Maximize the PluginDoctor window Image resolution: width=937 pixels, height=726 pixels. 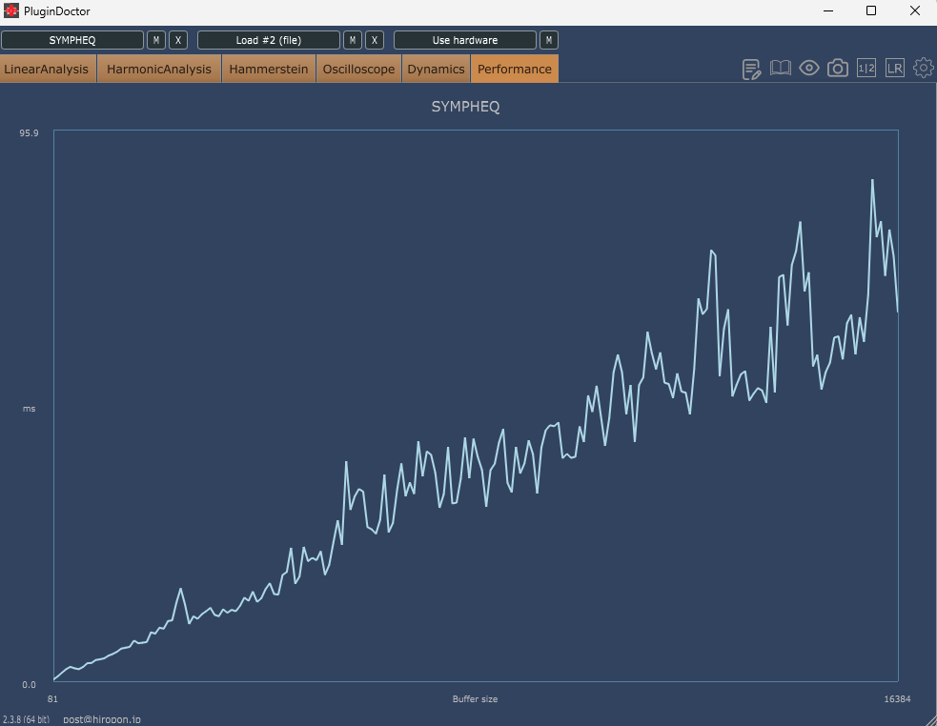point(871,10)
